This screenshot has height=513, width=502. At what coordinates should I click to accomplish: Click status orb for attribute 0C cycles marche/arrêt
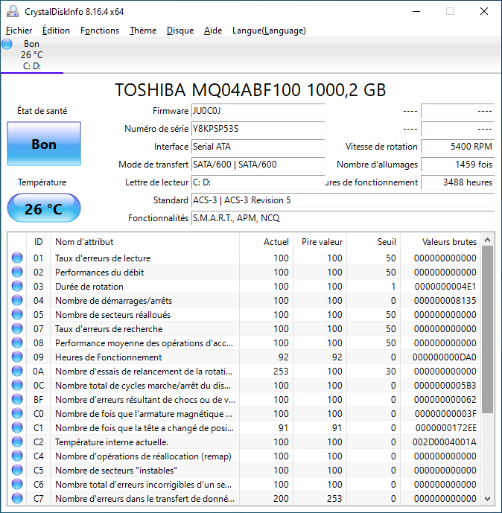(x=17, y=385)
